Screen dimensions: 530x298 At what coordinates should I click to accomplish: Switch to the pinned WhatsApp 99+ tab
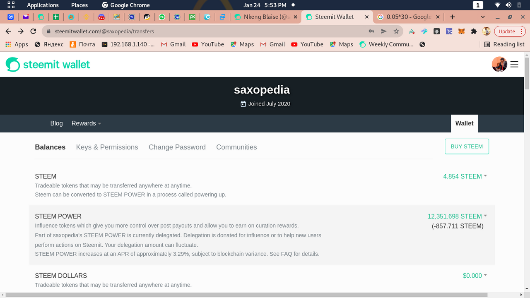coord(162,17)
